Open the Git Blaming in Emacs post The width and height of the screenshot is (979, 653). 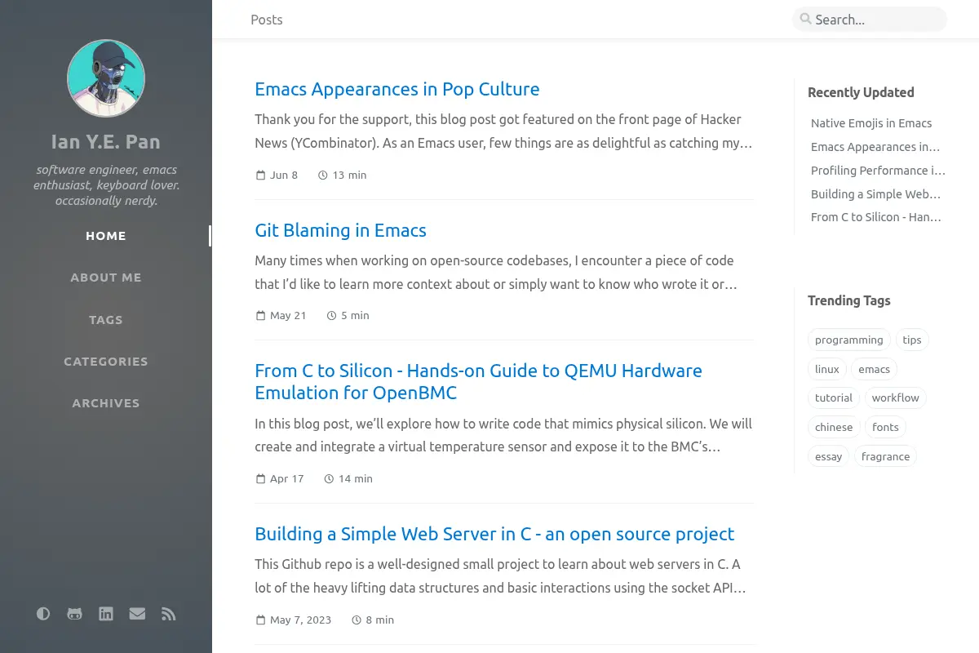pos(340,230)
